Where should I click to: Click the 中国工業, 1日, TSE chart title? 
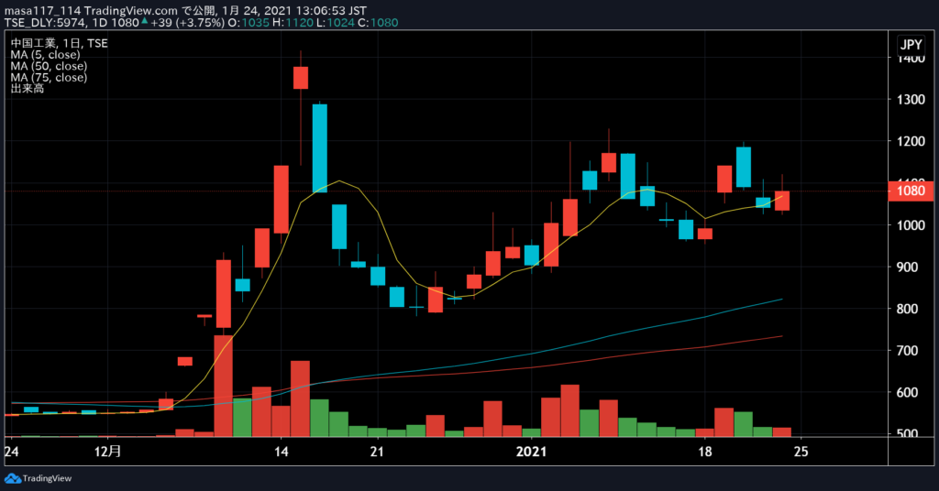(60, 43)
